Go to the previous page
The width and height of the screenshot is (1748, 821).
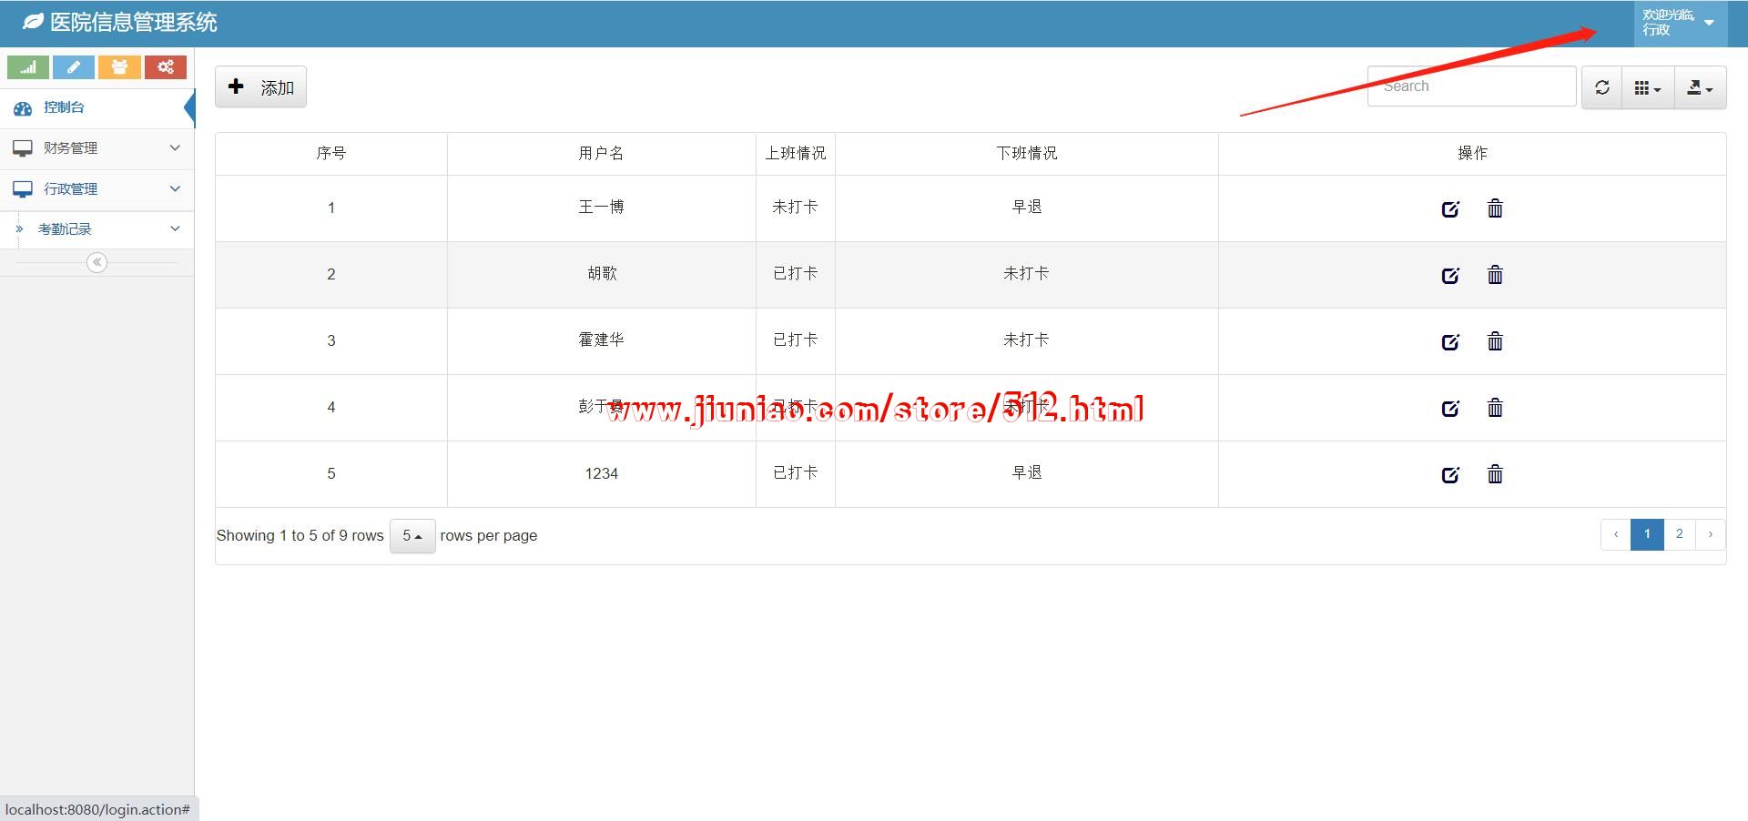pyautogui.click(x=1616, y=534)
